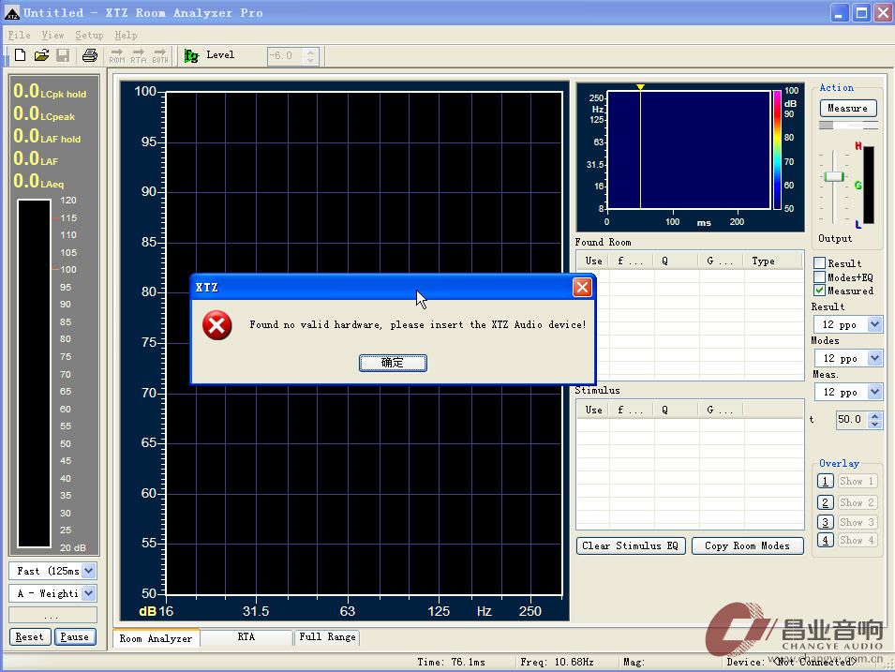895x672 pixels.
Task: Click the Q column header in Stimulus table
Action: point(677,410)
